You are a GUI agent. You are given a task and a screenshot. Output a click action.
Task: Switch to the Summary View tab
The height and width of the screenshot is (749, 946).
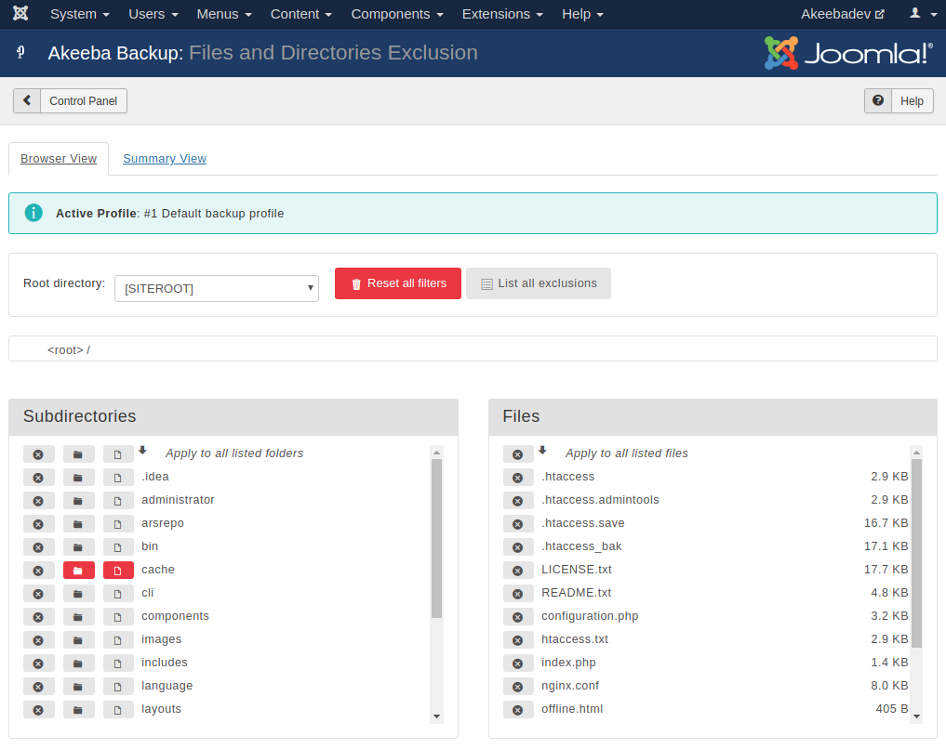pos(165,159)
